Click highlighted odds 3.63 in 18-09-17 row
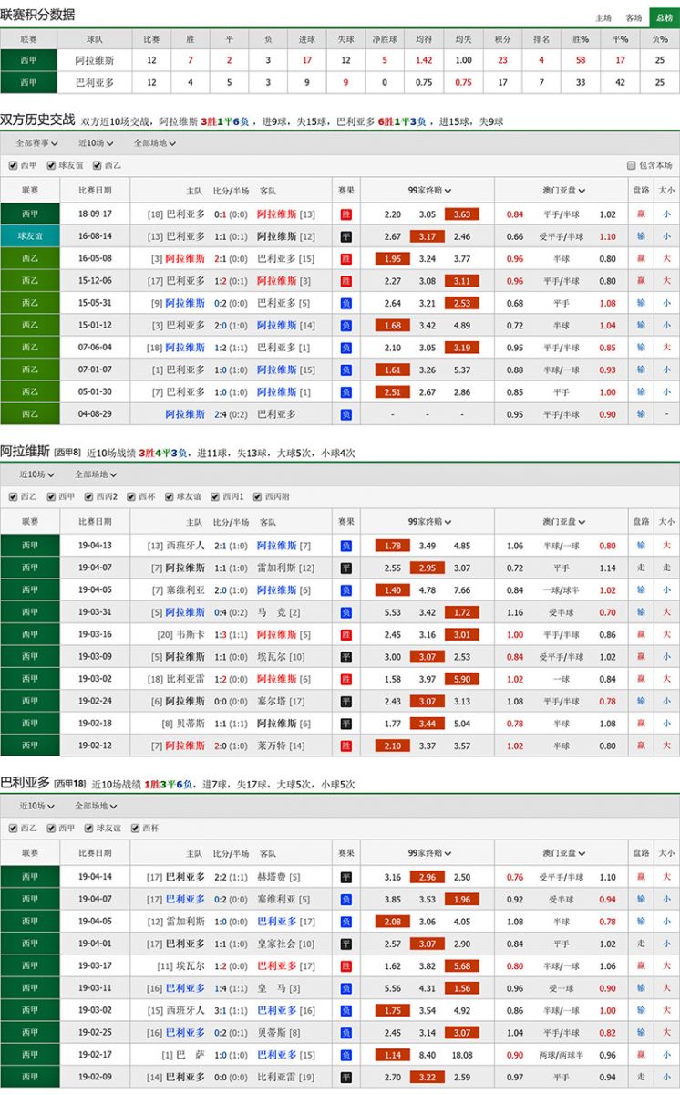This screenshot has height=1095, width=680. coord(462,214)
